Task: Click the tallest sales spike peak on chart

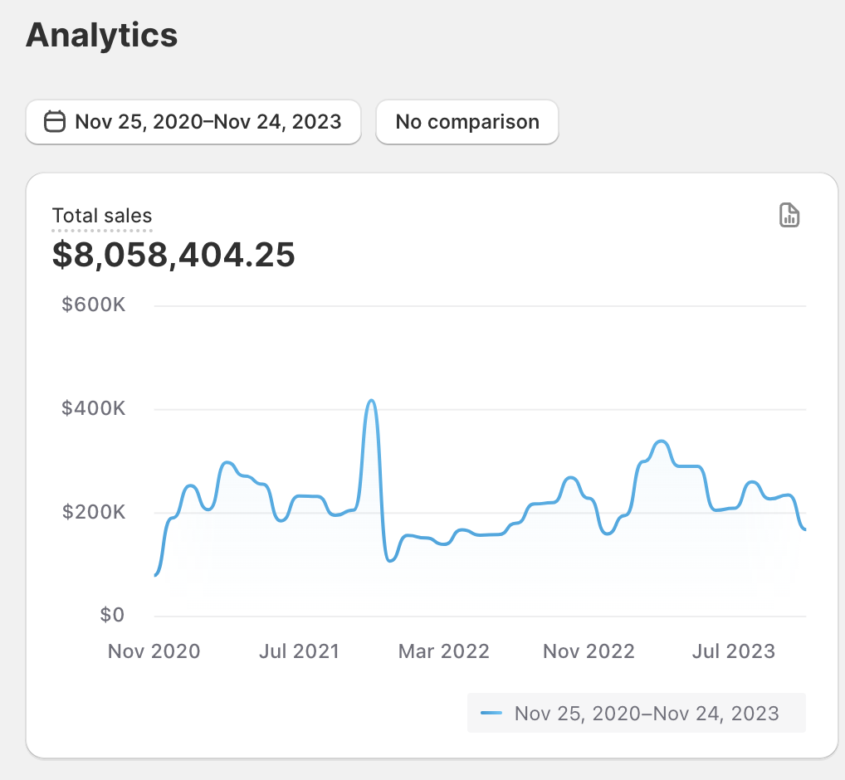Action: (x=371, y=401)
